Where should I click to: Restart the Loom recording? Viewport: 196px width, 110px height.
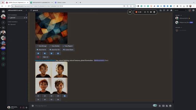click(x=148, y=12)
